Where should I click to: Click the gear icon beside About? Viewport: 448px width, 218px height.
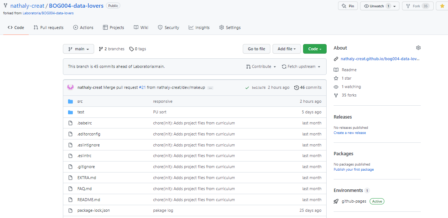(x=418, y=48)
